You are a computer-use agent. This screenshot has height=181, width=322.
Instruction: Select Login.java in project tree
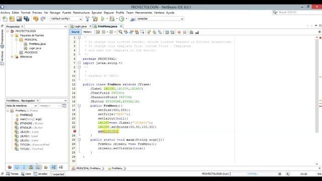35,48
